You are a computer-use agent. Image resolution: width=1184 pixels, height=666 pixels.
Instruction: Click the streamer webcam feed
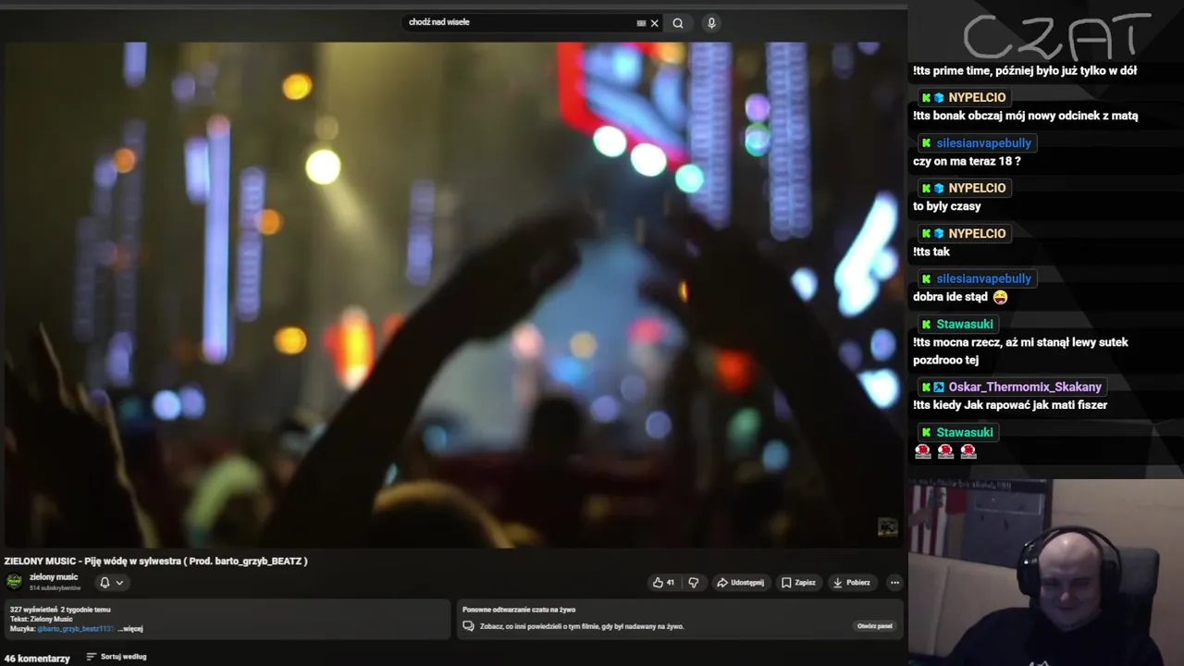tap(1045, 573)
